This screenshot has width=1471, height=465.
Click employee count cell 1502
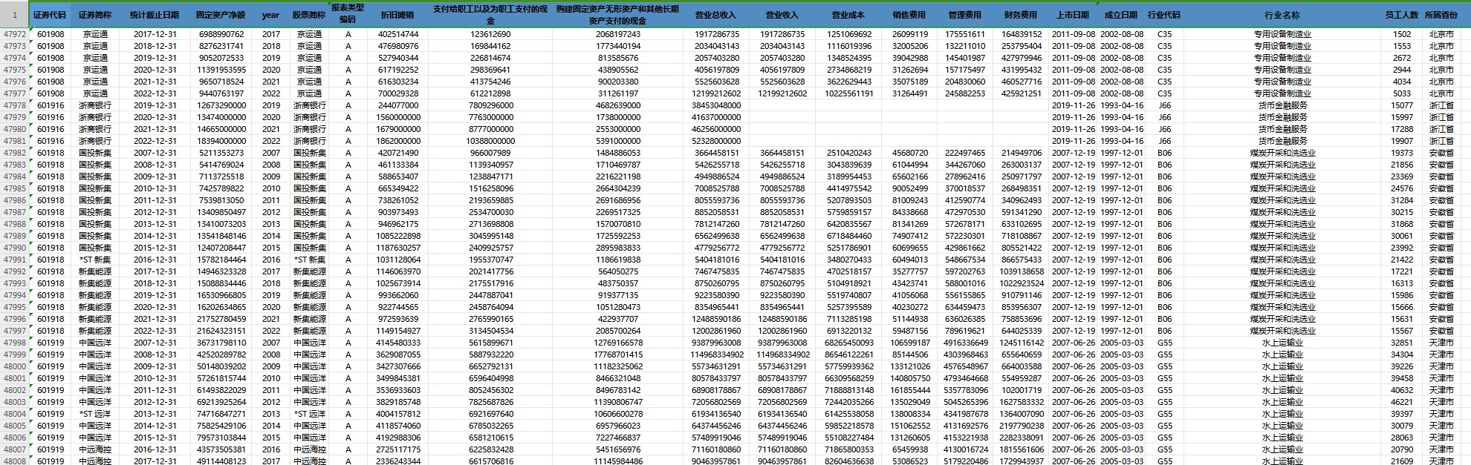1402,34
